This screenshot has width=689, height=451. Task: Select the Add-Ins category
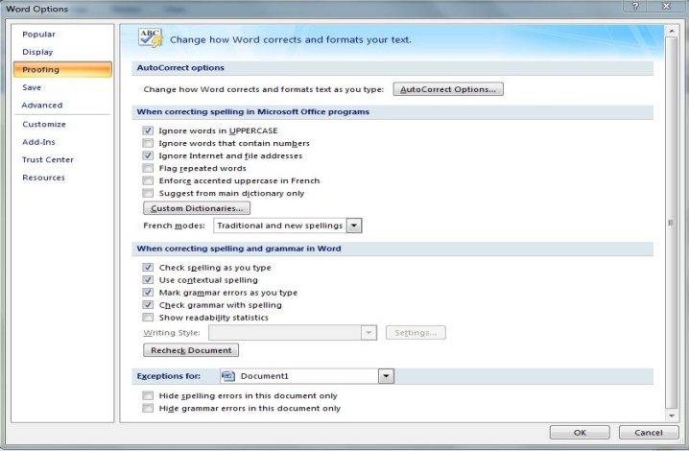coord(38,142)
